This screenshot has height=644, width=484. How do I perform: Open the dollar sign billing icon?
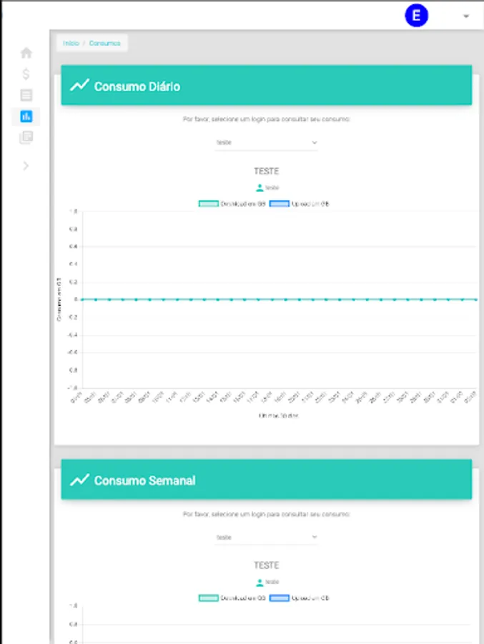tap(26, 74)
